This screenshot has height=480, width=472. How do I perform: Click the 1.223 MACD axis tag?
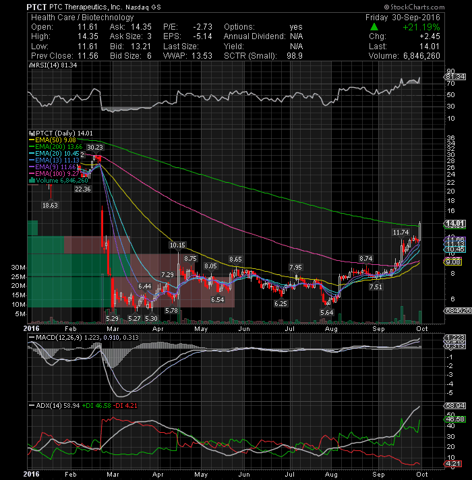coord(455,337)
